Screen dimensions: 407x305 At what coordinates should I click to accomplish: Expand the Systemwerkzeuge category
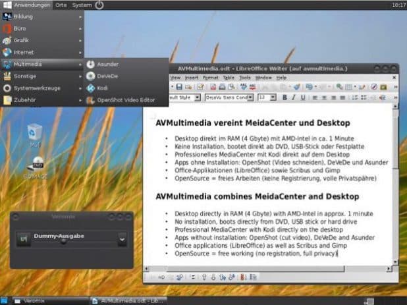click(42, 88)
